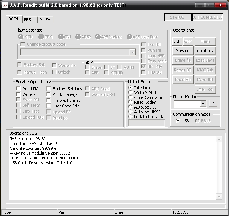Click 'FBUS INTERFACE NOT CONNECTED!!!' log line
The width and height of the screenshot is (229, 216).
(44, 158)
